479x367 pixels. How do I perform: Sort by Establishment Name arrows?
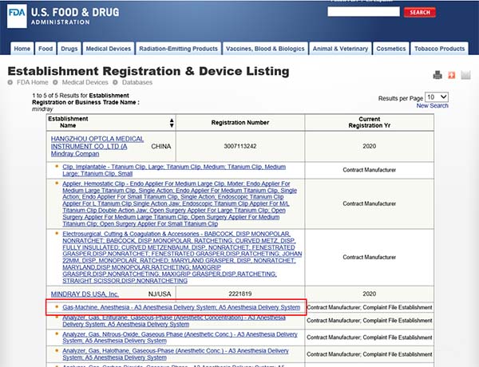[172, 123]
